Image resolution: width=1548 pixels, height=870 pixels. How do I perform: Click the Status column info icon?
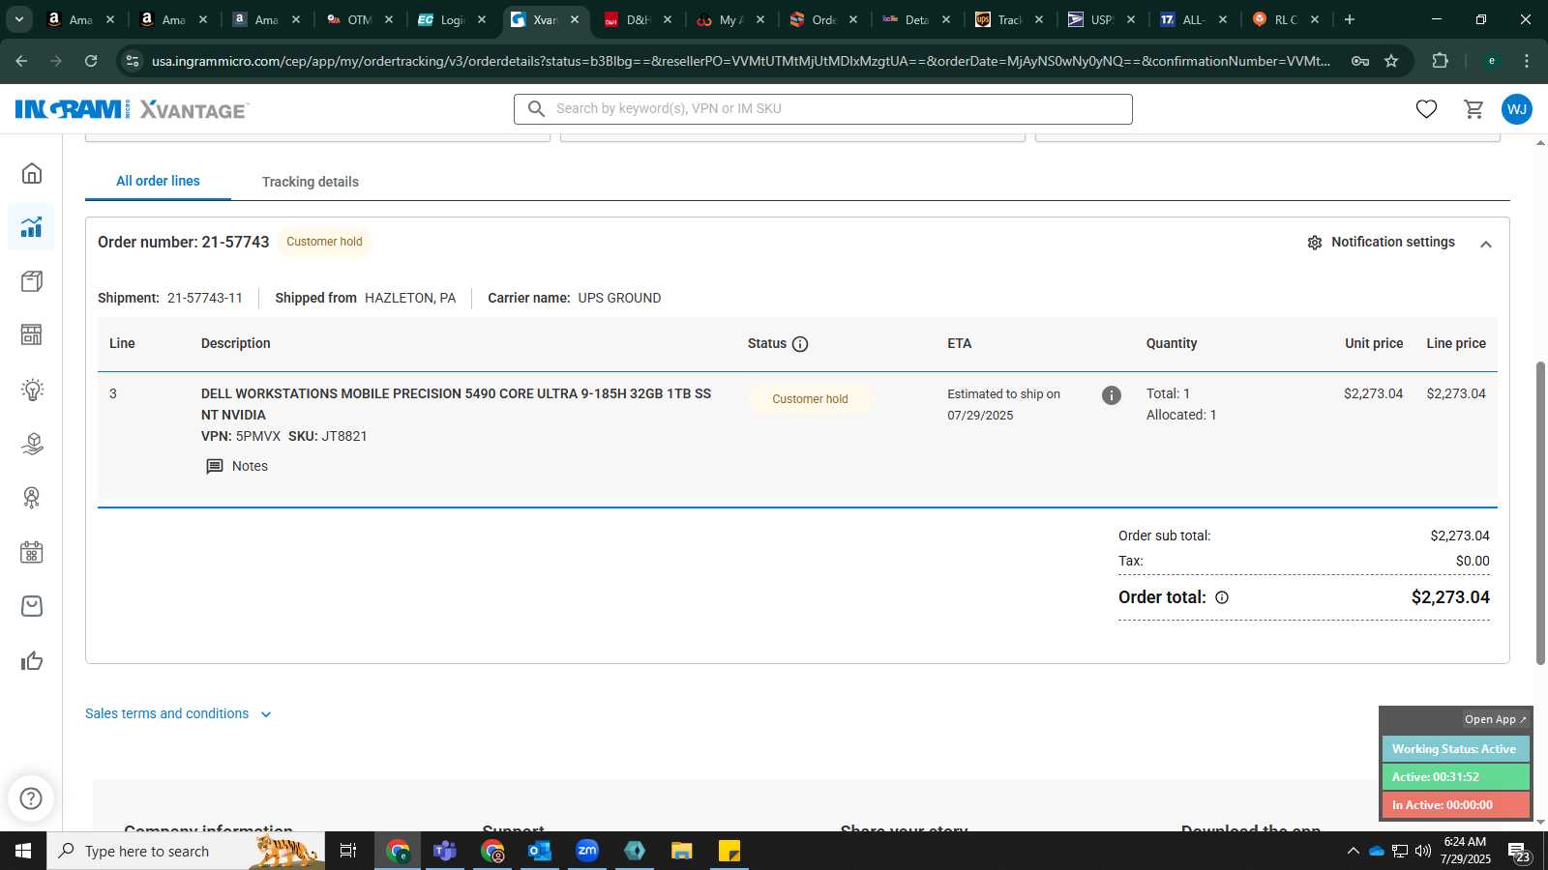(800, 344)
